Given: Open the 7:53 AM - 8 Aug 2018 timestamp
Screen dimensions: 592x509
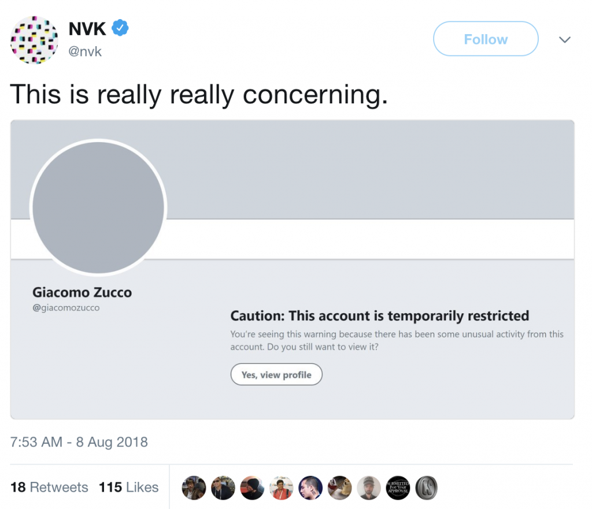Looking at the screenshot, I should 79,442.
